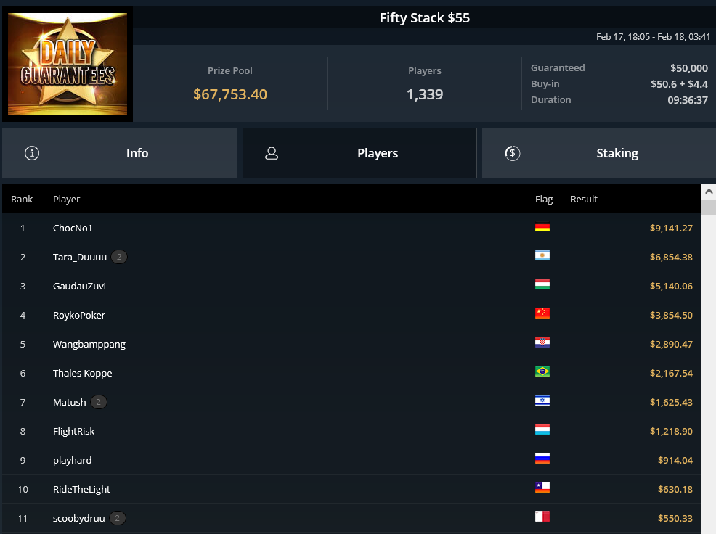Click the FlightRisk player name
The image size is (716, 534).
pyautogui.click(x=73, y=431)
